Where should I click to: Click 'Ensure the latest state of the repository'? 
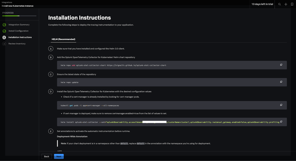76,74
